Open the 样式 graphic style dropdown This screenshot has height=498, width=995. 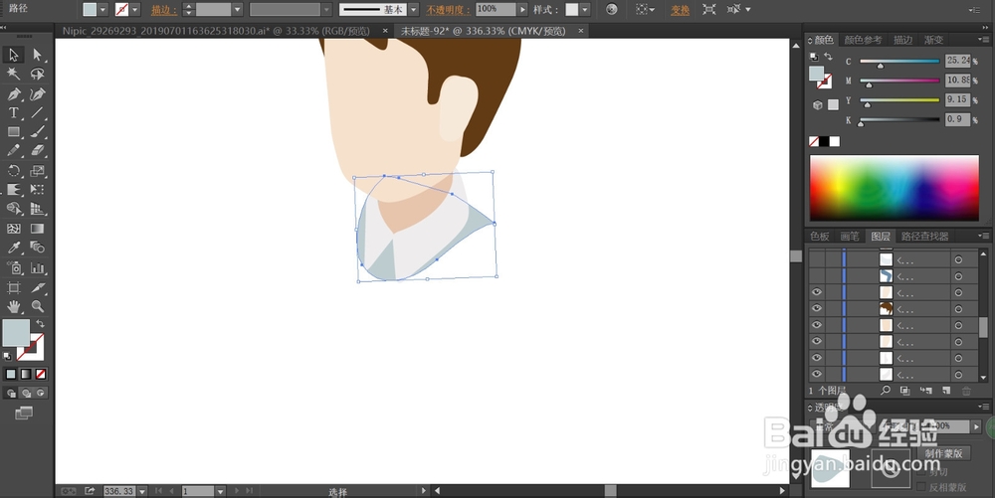584,10
